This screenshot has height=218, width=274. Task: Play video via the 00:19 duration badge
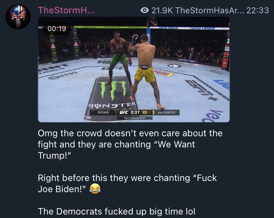(57, 29)
